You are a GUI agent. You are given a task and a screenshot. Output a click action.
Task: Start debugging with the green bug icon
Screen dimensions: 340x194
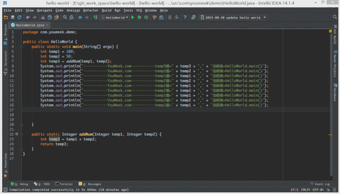point(139,18)
